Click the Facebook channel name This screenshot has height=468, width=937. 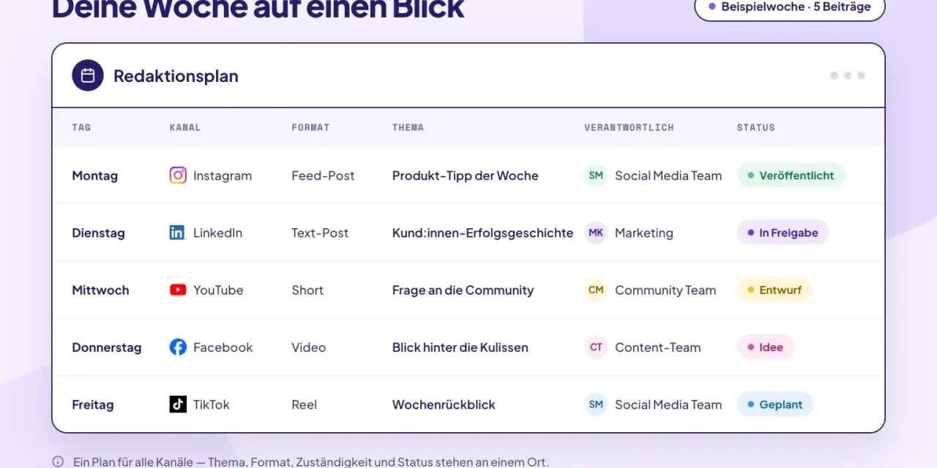(223, 347)
